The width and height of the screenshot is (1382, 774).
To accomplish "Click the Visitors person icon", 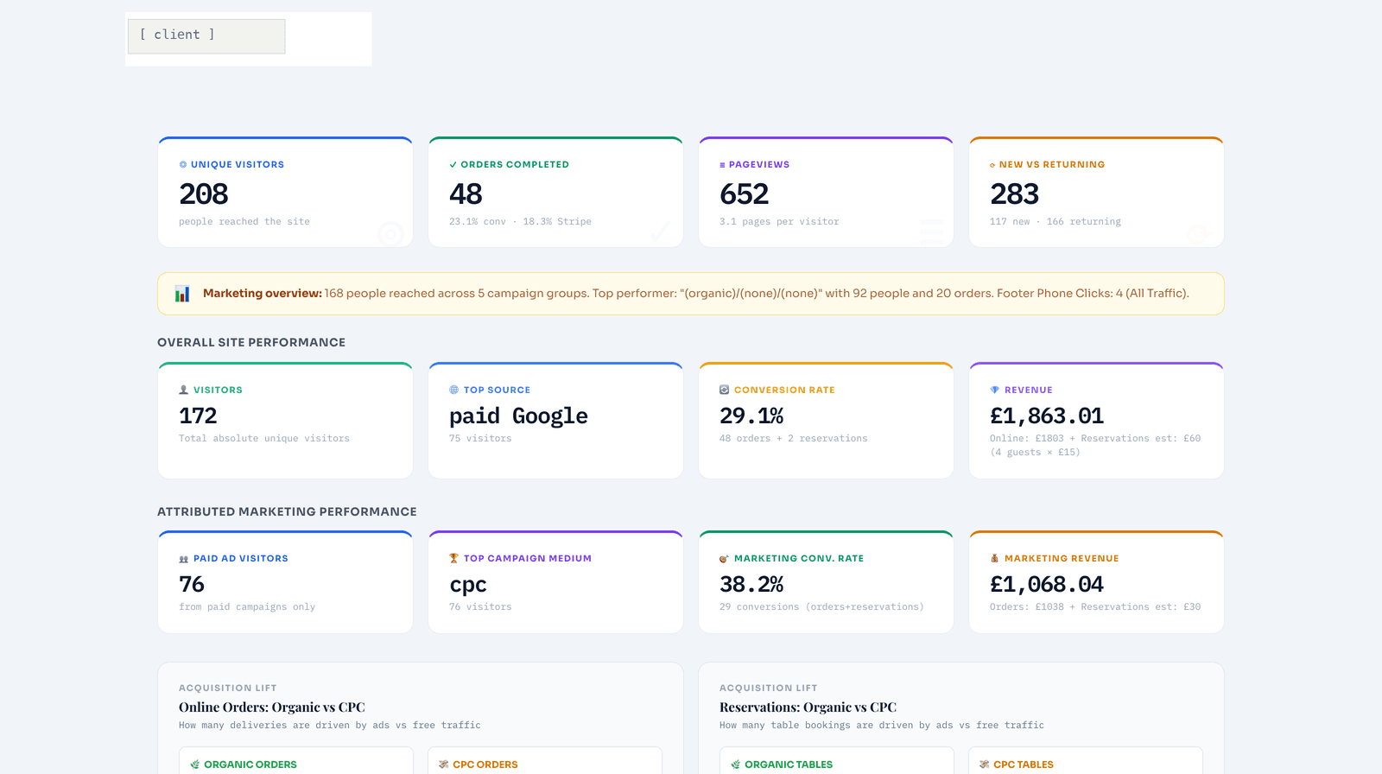I will 183,390.
